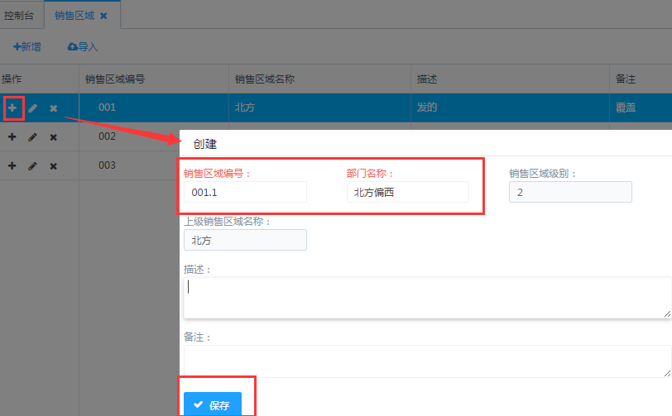Switch to the 控制台 tab
Screen dimensions: 672x416
(21, 16)
